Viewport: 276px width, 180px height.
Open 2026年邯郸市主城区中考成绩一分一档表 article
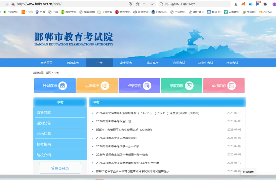point(122,155)
